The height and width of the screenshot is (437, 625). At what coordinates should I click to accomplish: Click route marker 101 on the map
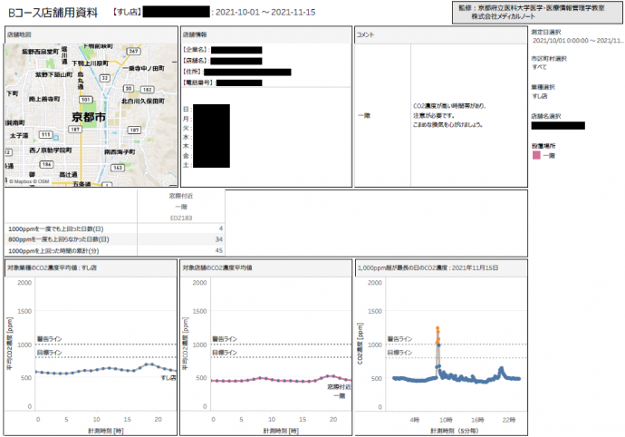[86, 100]
